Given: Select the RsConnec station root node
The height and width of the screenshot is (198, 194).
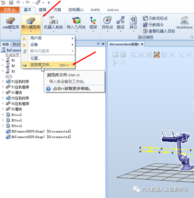Looking at the screenshot, I should (x=11, y=50).
